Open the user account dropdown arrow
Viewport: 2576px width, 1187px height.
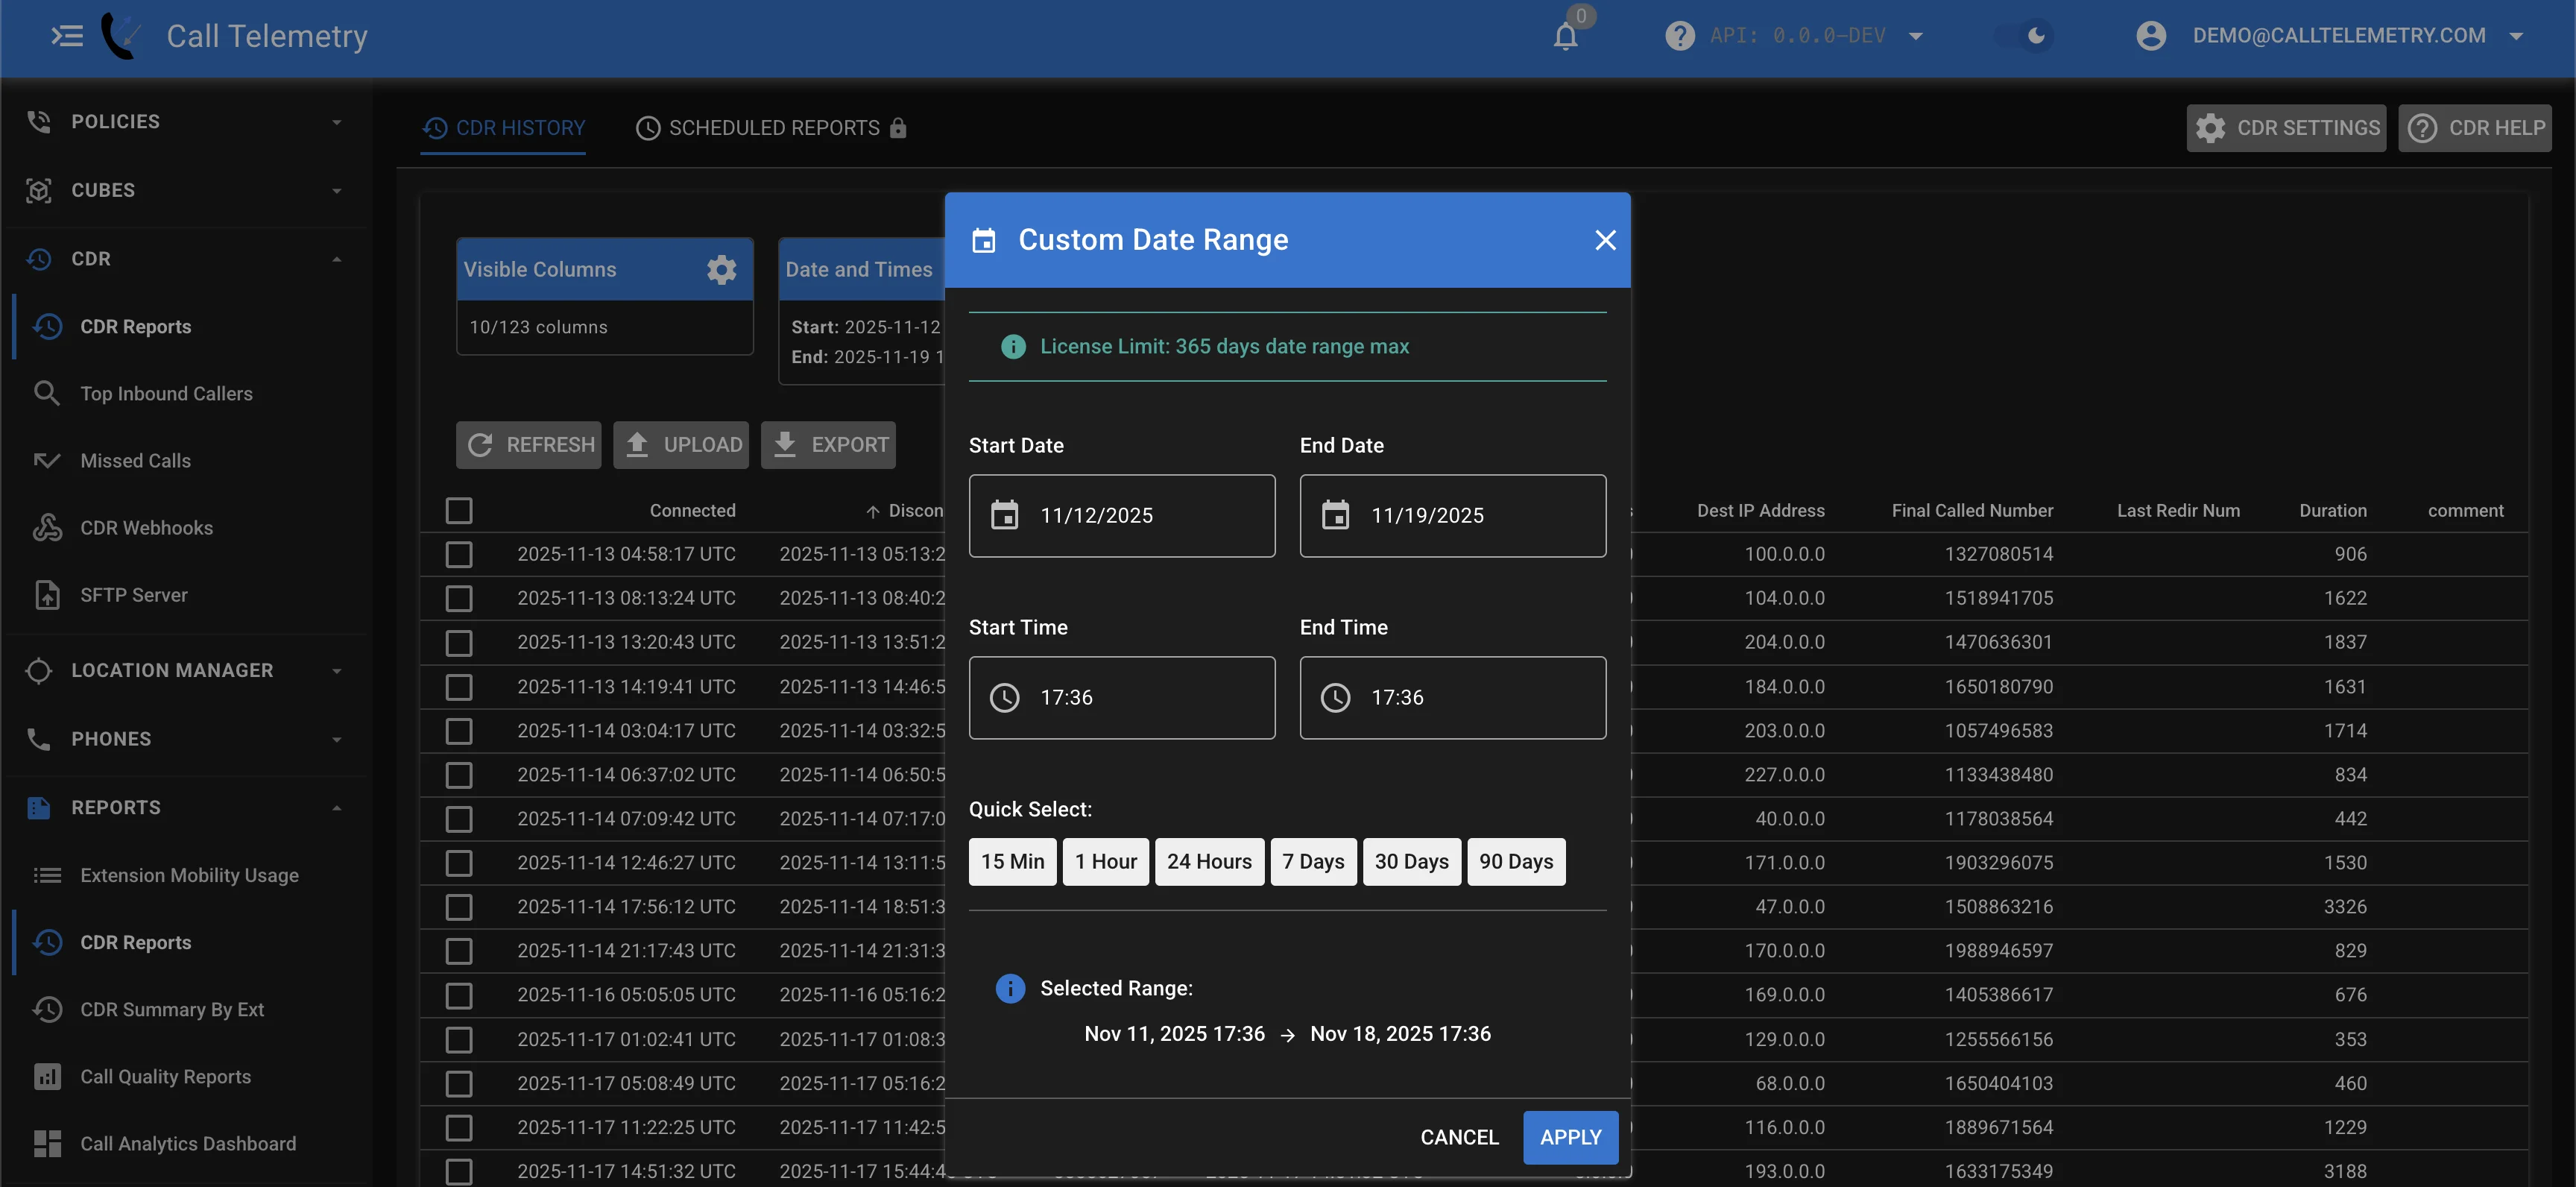(x=2517, y=36)
